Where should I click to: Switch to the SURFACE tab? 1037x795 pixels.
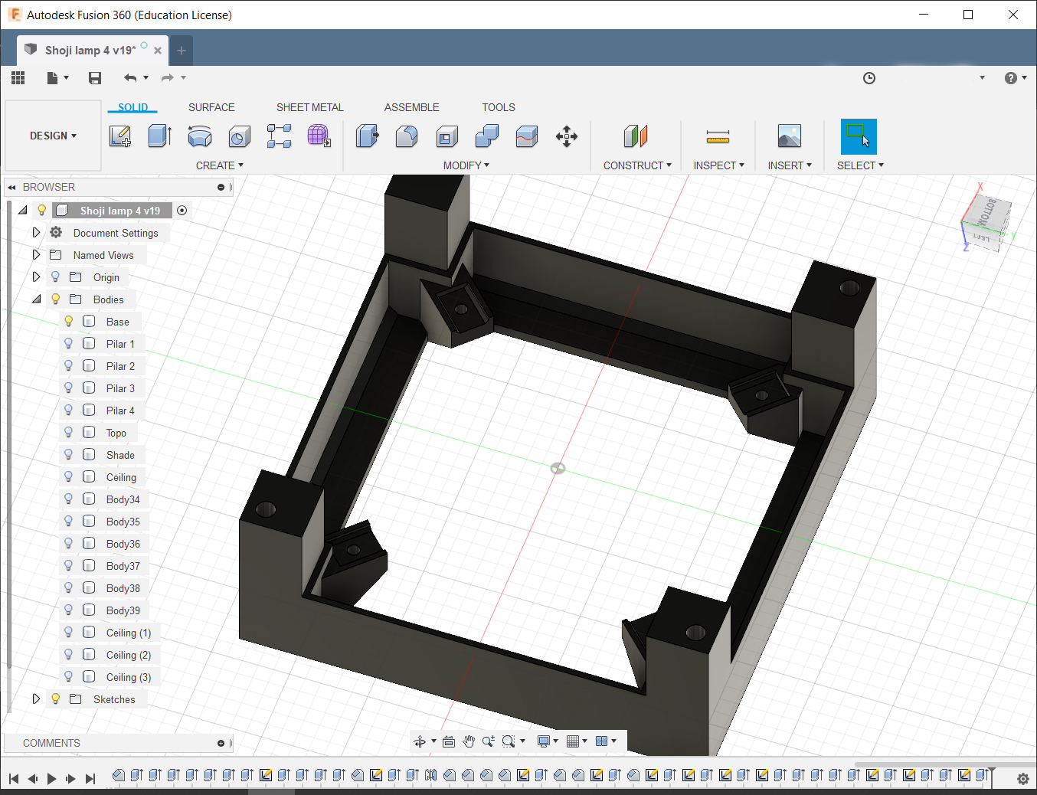tap(211, 107)
